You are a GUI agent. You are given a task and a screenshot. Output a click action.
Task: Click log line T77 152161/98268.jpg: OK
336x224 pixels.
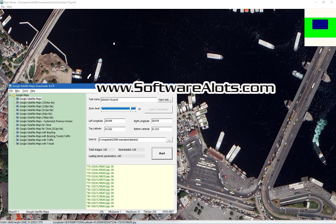[x=100, y=170]
